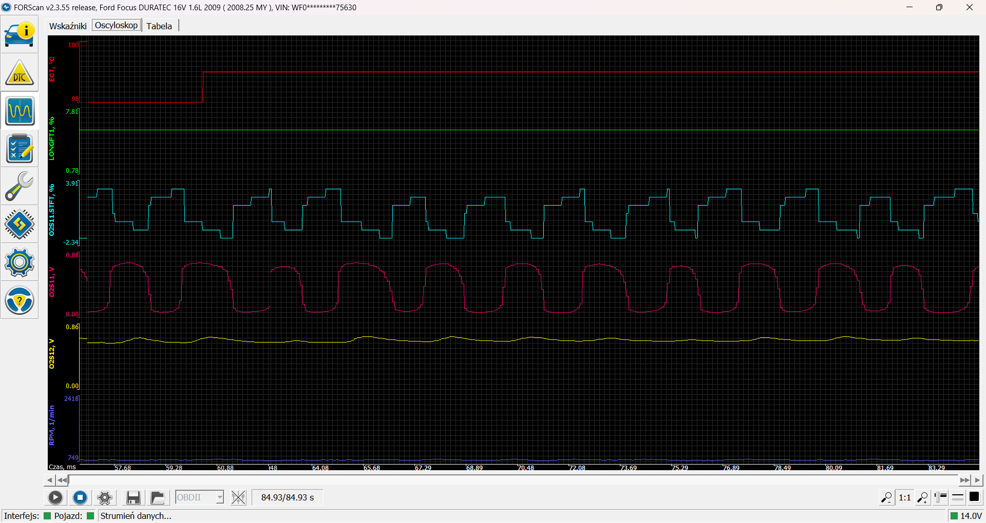Click the 57.68 time axis marker
Viewport: 986px width, 523px height.
point(123,468)
